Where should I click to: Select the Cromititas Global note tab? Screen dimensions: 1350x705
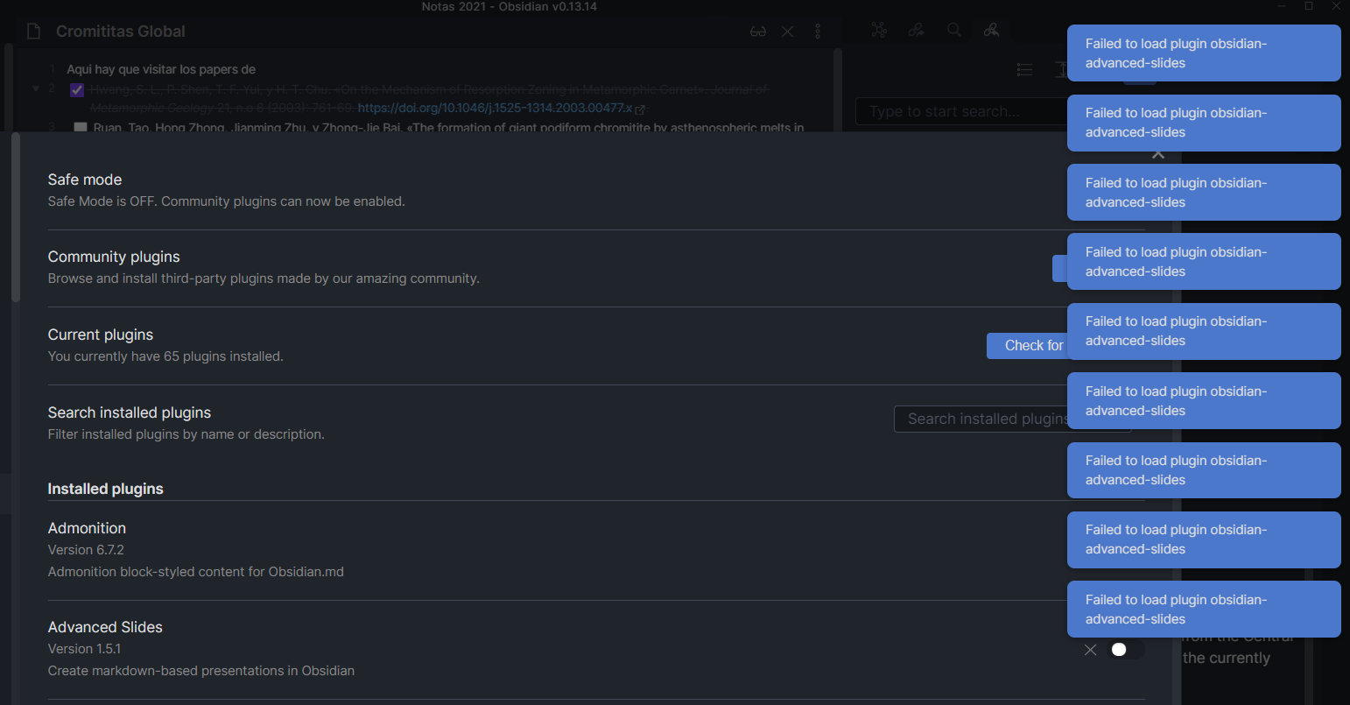pos(120,31)
